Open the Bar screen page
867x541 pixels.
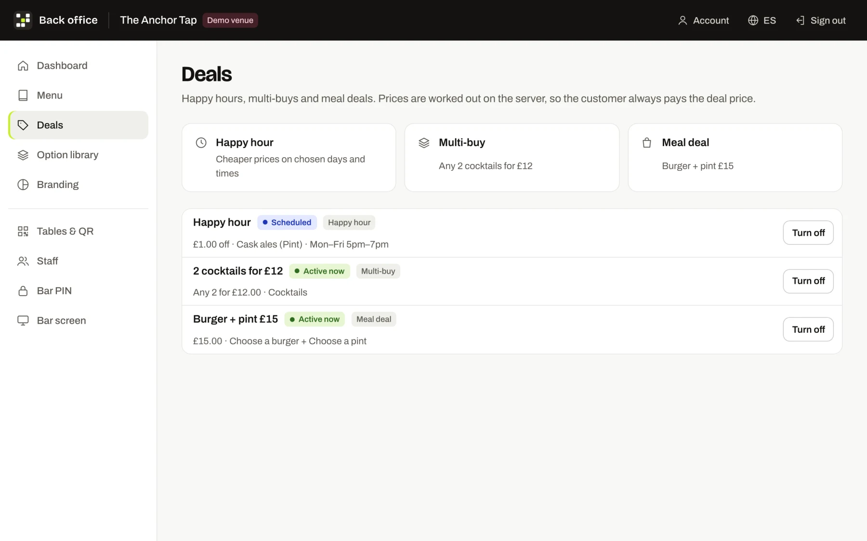(x=78, y=321)
